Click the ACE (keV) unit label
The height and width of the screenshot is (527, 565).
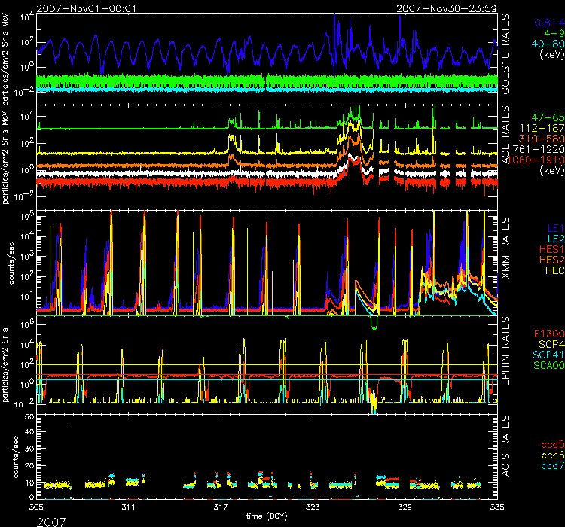point(551,170)
